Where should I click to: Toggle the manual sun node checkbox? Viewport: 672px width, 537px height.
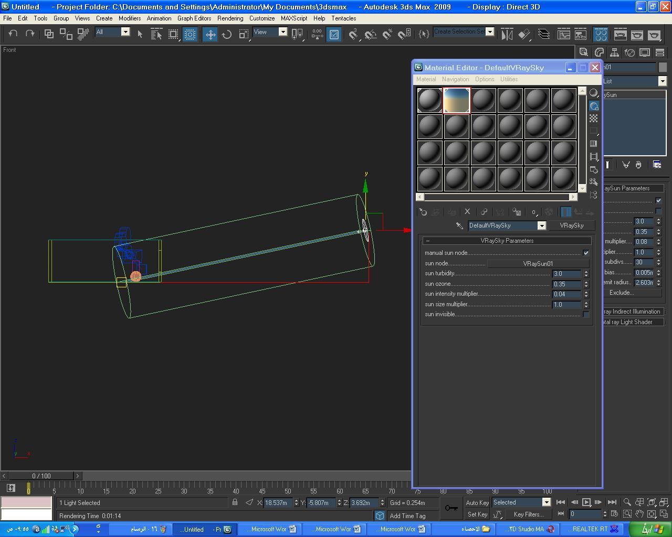pos(586,253)
